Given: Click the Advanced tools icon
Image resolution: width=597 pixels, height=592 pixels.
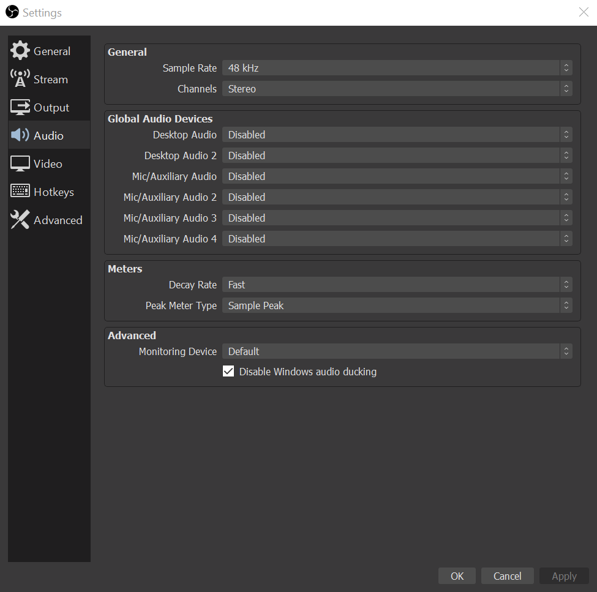Looking at the screenshot, I should pyautogui.click(x=20, y=220).
